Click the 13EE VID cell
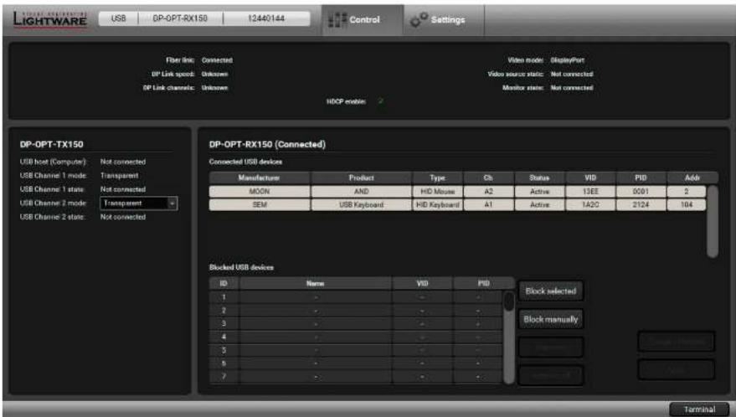 tap(590, 192)
